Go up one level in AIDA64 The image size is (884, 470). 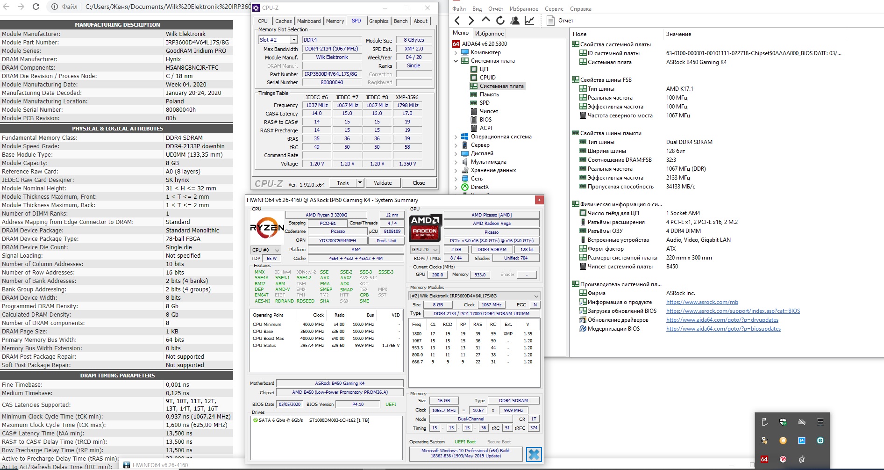[485, 20]
